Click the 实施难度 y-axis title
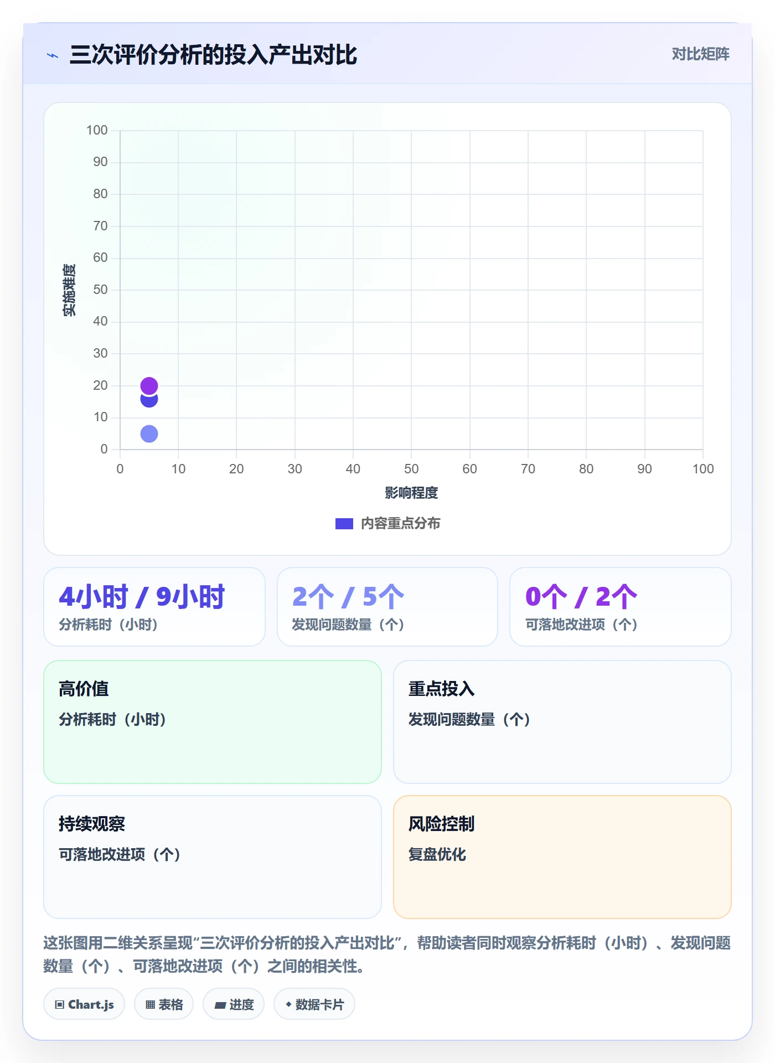 pos(69,290)
